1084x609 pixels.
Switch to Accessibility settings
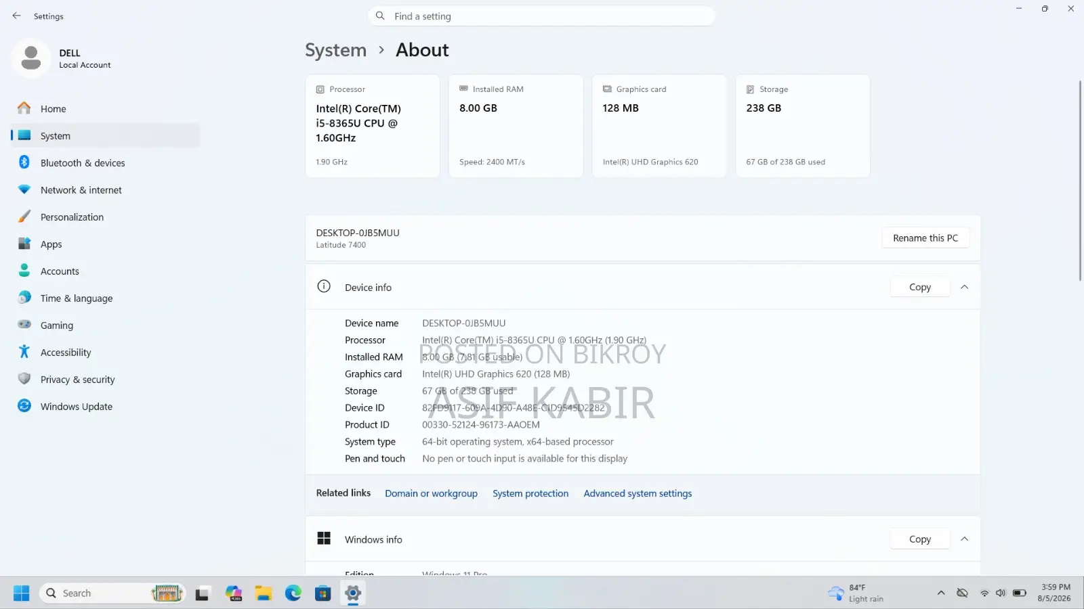click(105, 353)
